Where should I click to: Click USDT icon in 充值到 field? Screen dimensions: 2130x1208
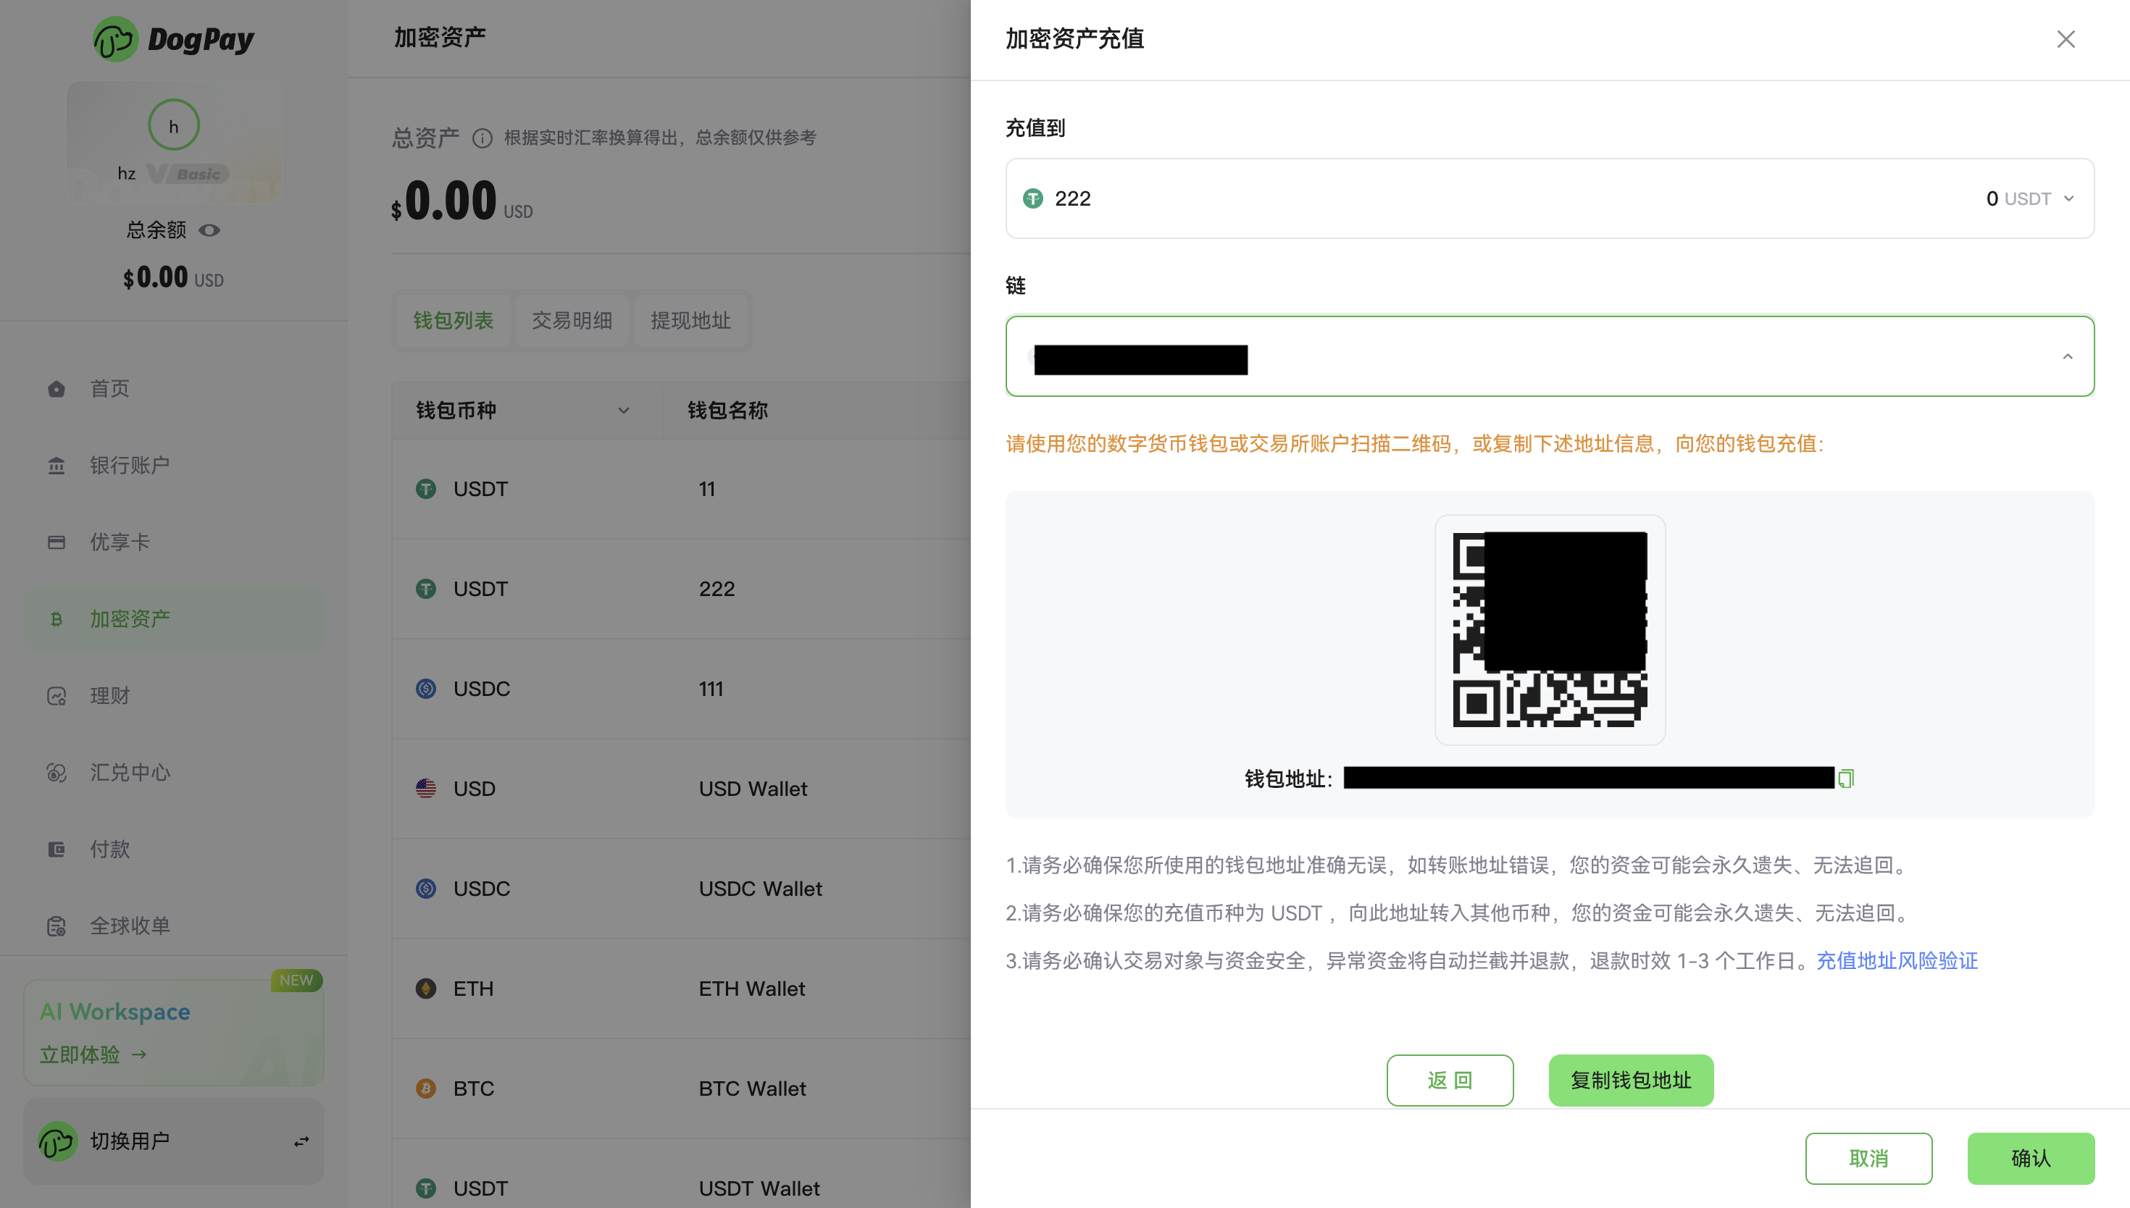tap(1032, 198)
